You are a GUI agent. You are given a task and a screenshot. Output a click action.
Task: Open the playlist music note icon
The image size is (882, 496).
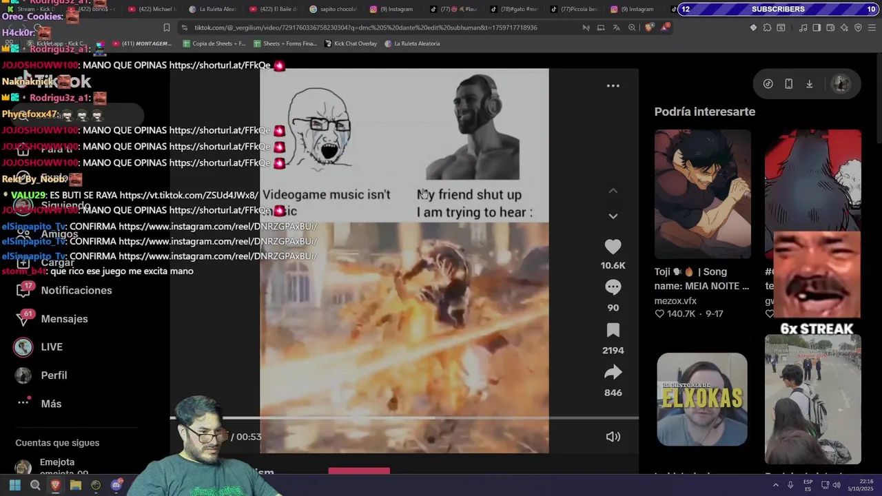[803, 28]
